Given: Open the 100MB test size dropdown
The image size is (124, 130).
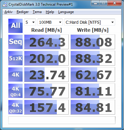Looking at the screenshot, I should click(50, 22).
